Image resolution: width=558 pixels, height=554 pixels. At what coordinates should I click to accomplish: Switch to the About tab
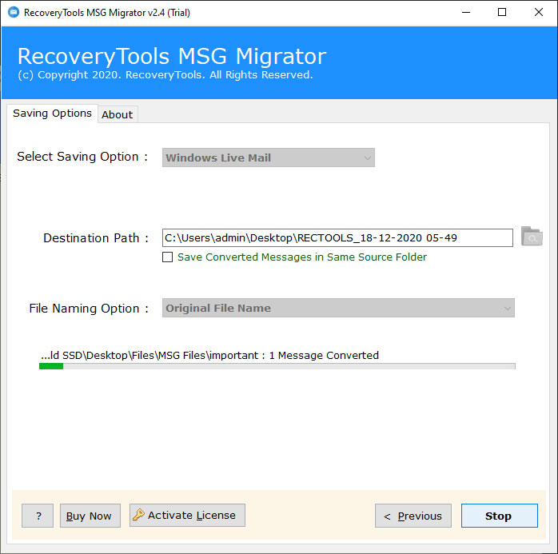(117, 114)
